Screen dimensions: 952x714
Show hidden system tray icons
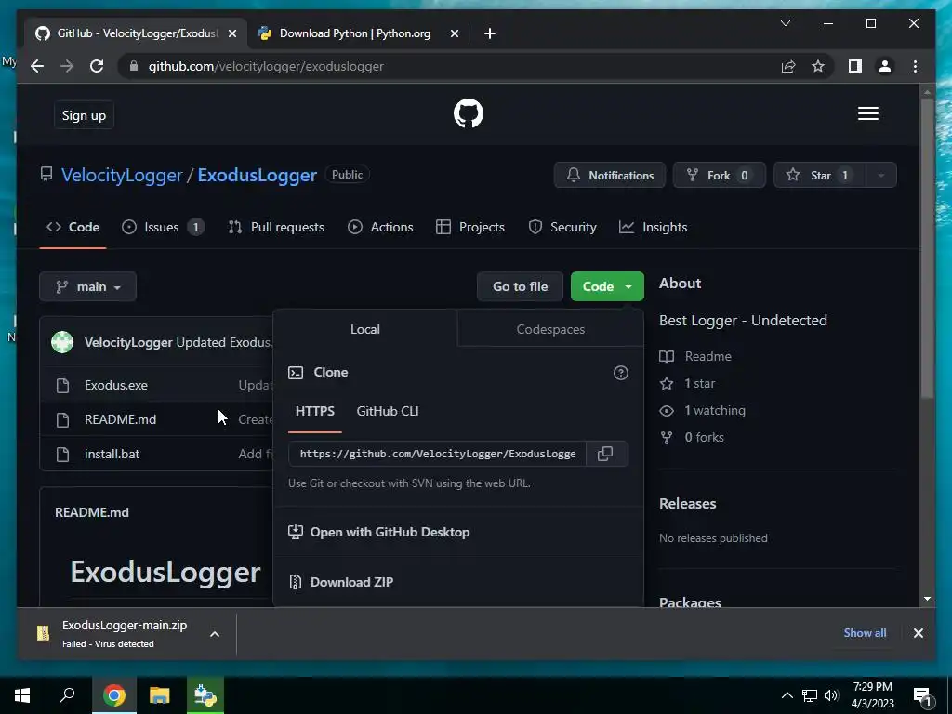(787, 695)
